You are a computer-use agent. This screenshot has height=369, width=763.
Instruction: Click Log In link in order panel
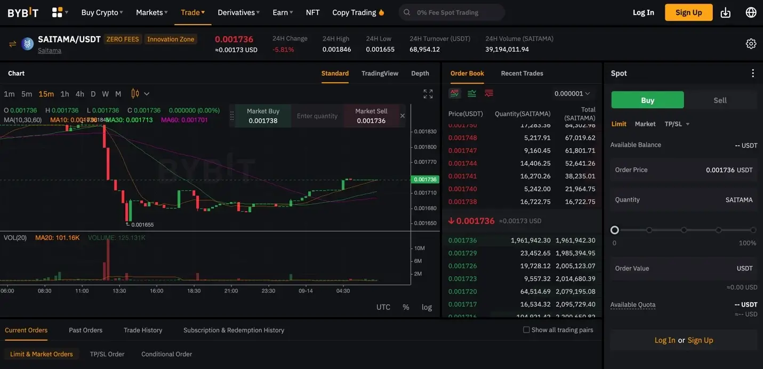point(665,340)
